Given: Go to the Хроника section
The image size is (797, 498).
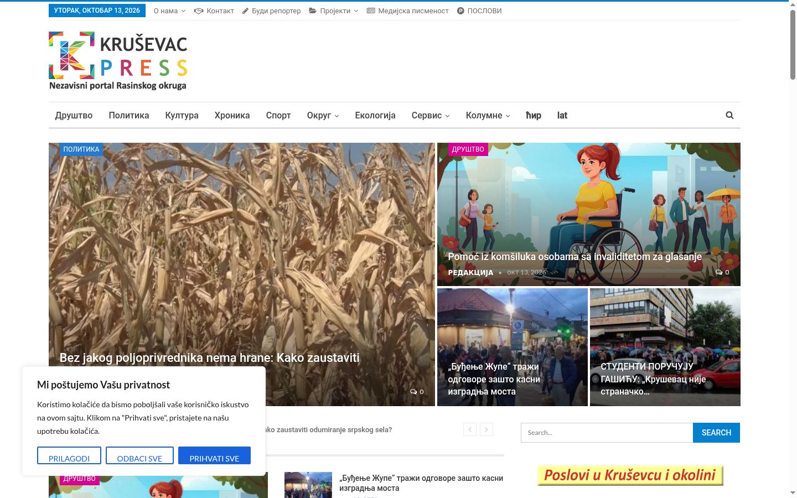Looking at the screenshot, I should point(232,115).
